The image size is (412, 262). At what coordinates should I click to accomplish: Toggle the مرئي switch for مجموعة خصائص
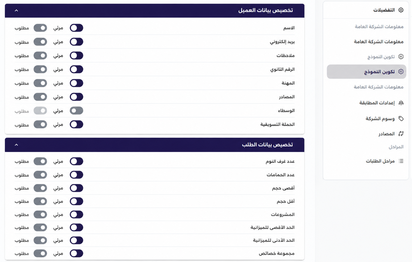tap(76, 253)
